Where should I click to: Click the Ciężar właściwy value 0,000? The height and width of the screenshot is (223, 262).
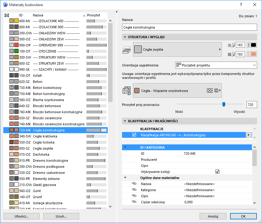point(188,202)
